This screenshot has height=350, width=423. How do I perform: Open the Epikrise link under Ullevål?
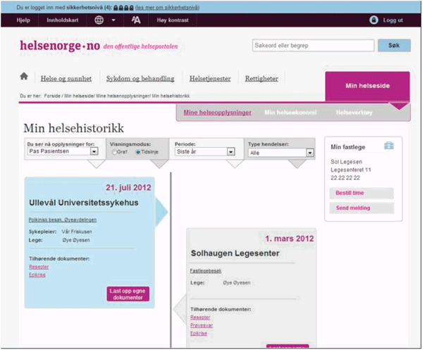point(37,275)
